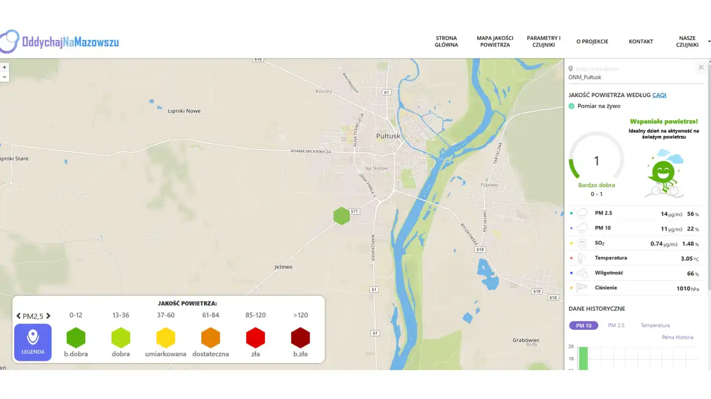Open the Mapa Jakości Powietrza menu item
Image resolution: width=711 pixels, height=399 pixels.
pyautogui.click(x=494, y=41)
